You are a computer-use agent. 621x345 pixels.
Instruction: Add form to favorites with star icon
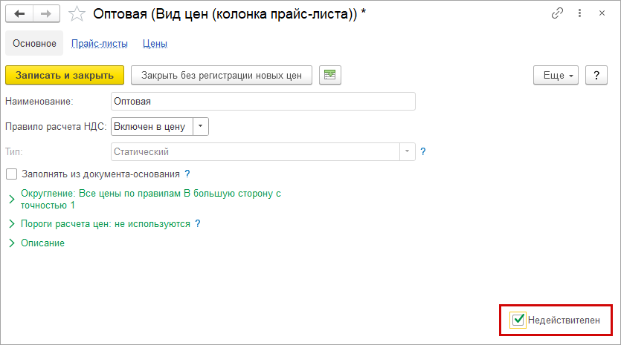[x=76, y=14]
